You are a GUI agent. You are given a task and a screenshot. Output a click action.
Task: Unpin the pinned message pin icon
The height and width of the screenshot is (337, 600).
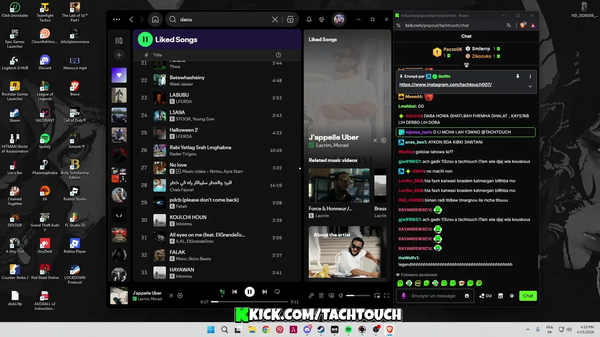pyautogui.click(x=517, y=76)
